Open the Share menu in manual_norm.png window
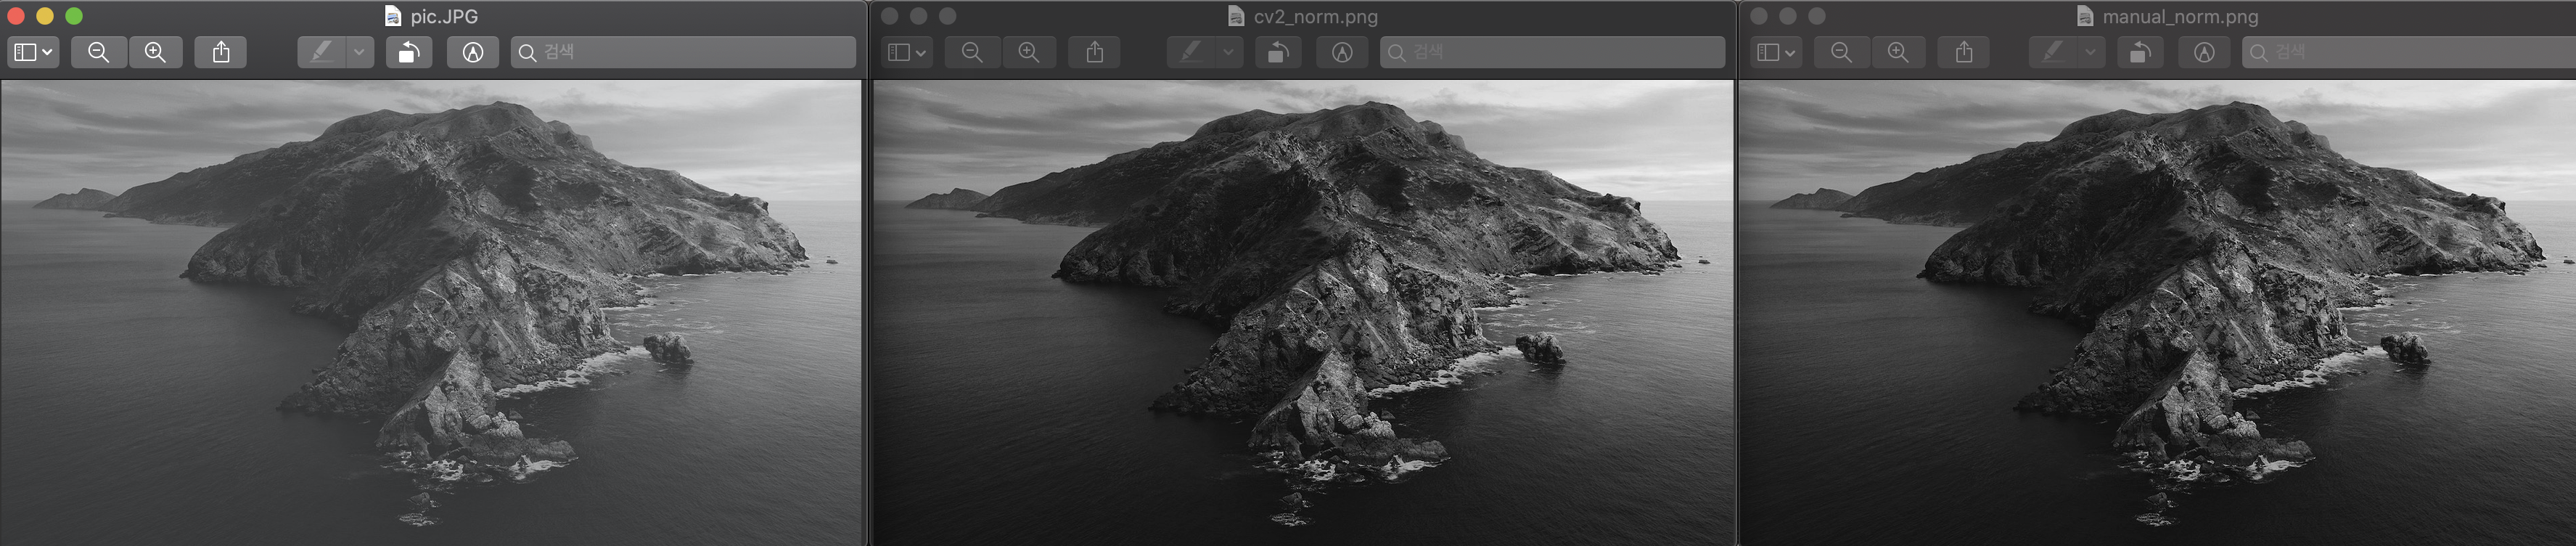 [x=1964, y=52]
